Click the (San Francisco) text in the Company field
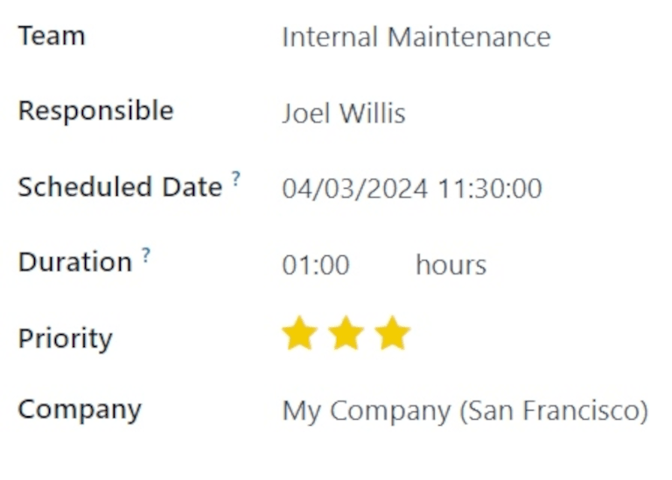The image size is (672, 480). [x=555, y=411]
